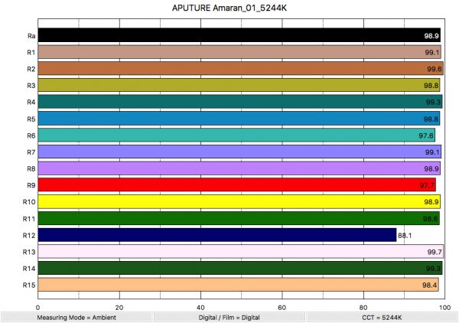Click the R14 row label

(28, 268)
